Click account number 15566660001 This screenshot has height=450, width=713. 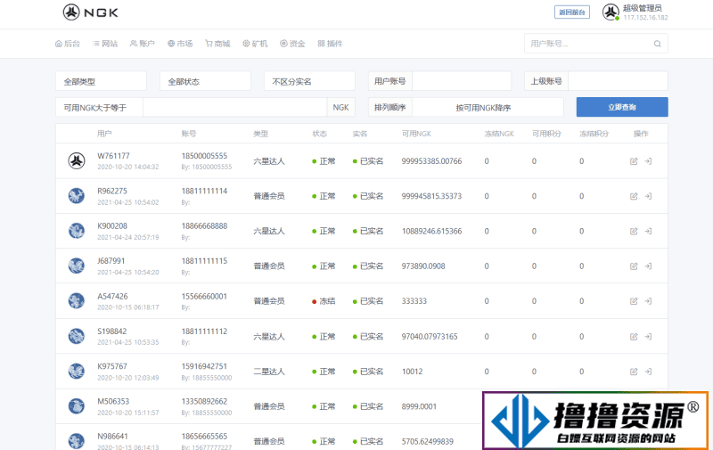(204, 297)
